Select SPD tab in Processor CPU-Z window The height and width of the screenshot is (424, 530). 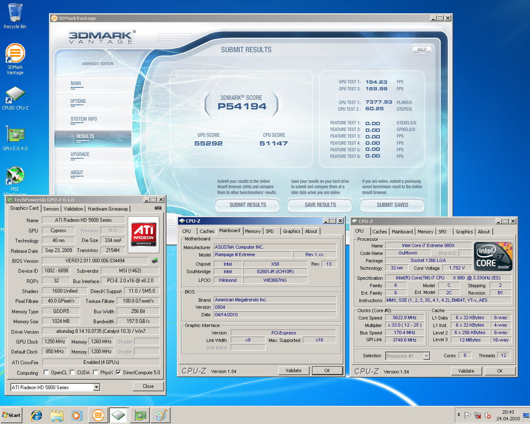click(442, 232)
